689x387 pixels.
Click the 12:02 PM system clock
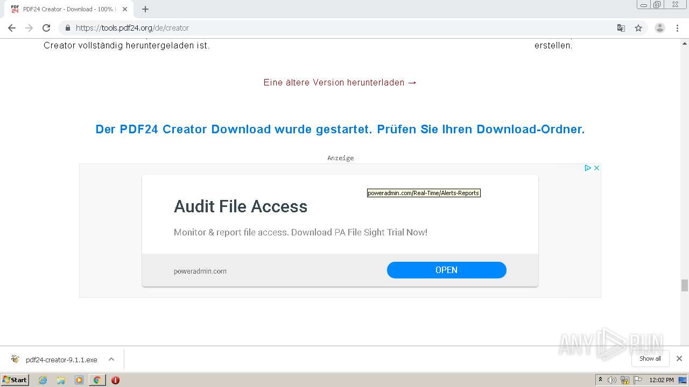[x=662, y=380]
